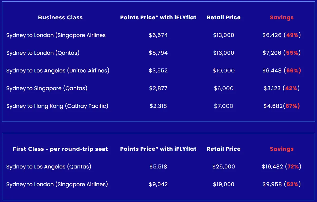
Task: Click Points Price* with iFLYflat in Business table
Action: (x=158, y=17)
